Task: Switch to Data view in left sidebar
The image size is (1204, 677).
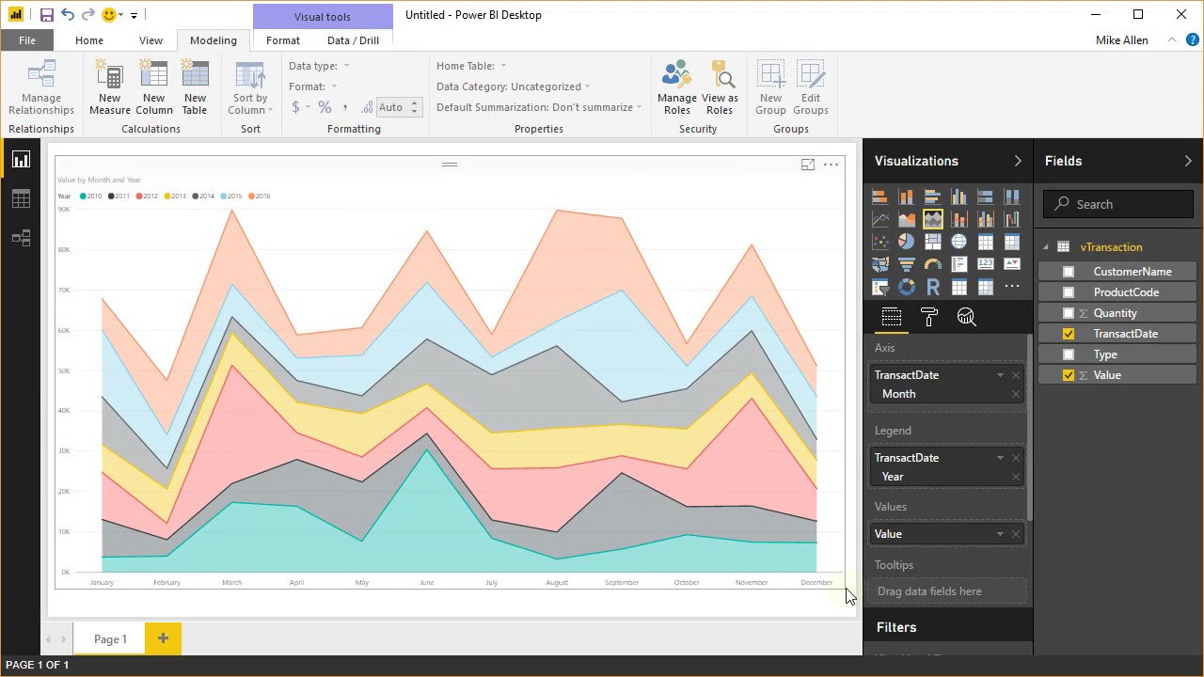Action: tap(21, 198)
